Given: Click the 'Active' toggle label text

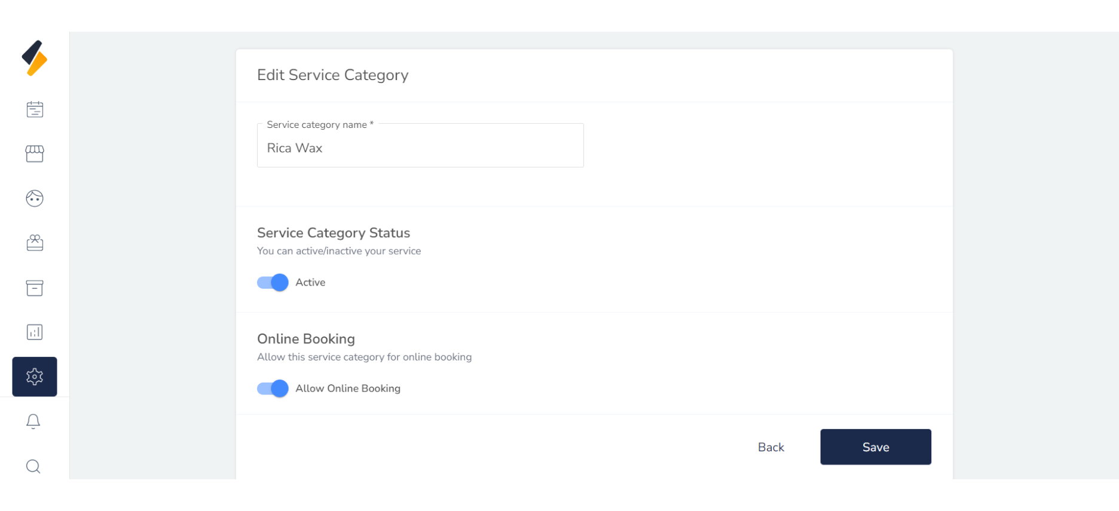Looking at the screenshot, I should click(x=310, y=283).
